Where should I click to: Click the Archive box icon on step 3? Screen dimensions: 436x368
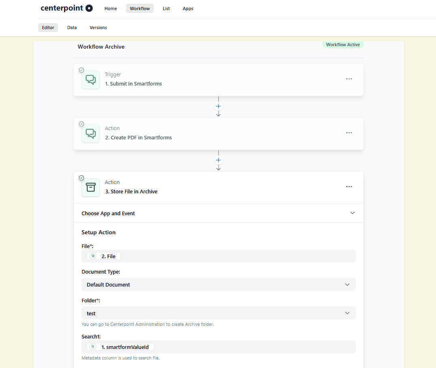(90, 187)
